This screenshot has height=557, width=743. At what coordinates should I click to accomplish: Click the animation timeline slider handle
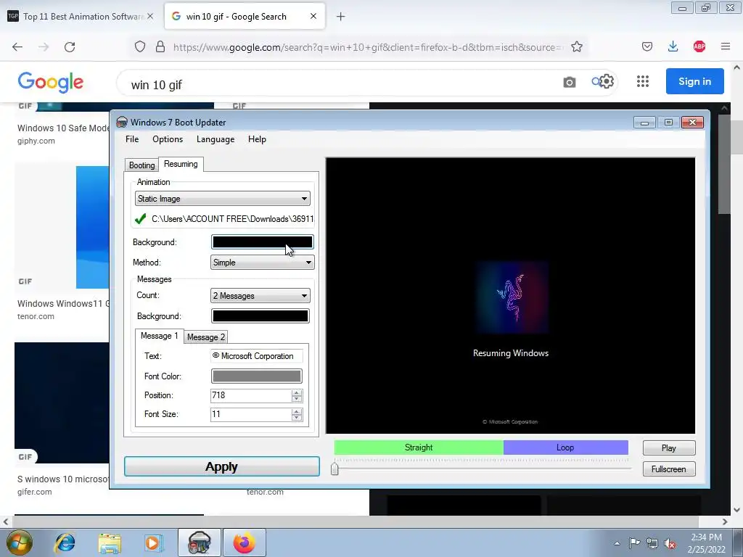334,469
